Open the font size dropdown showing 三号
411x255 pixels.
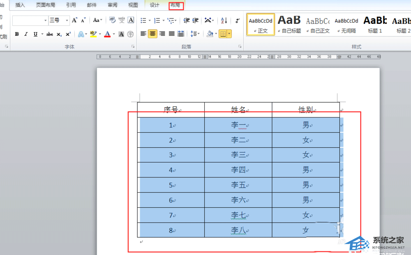coord(67,20)
